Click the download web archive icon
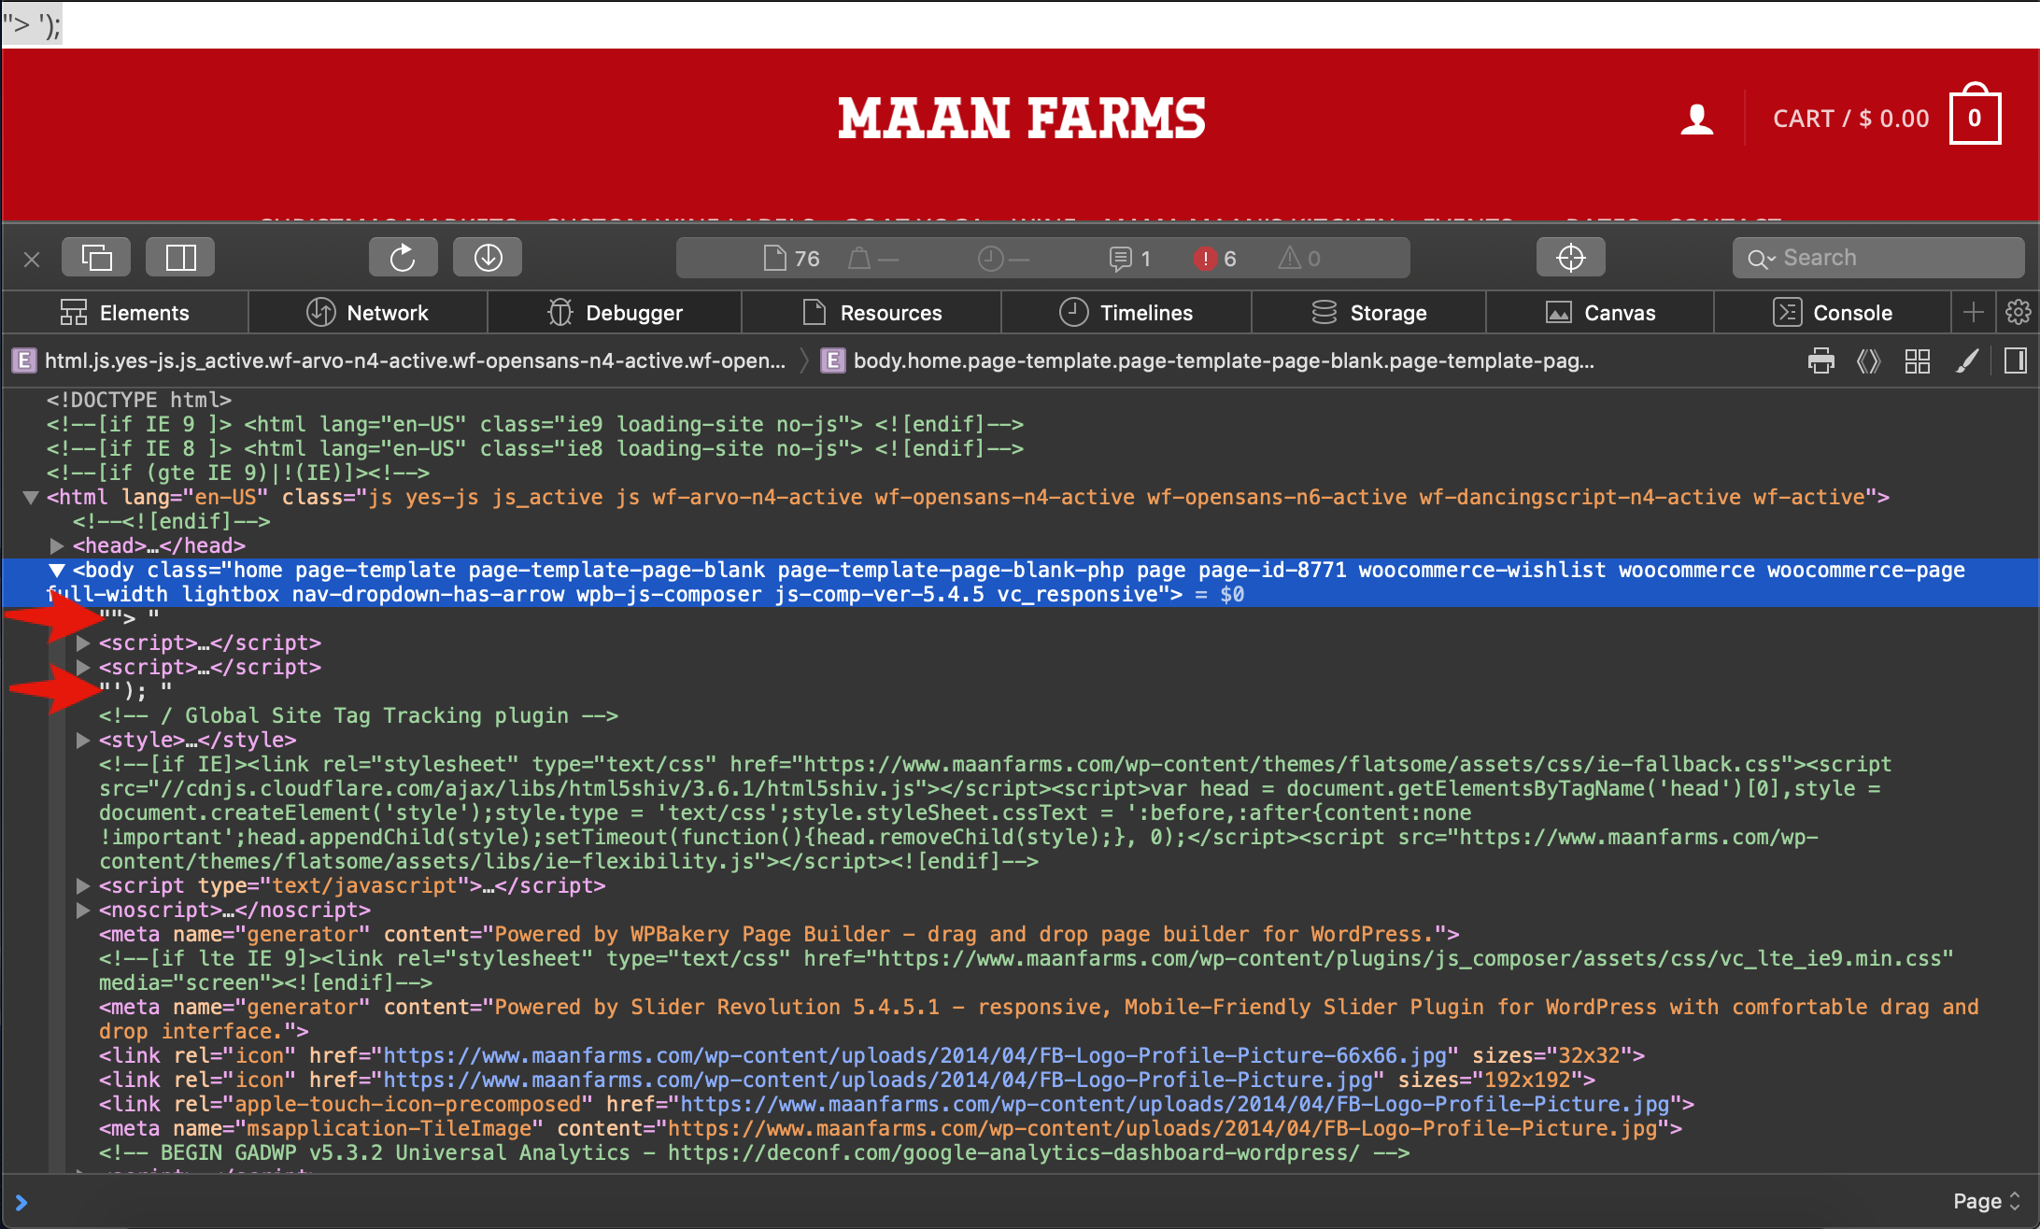Viewport: 2040px width, 1229px height. coord(488,258)
